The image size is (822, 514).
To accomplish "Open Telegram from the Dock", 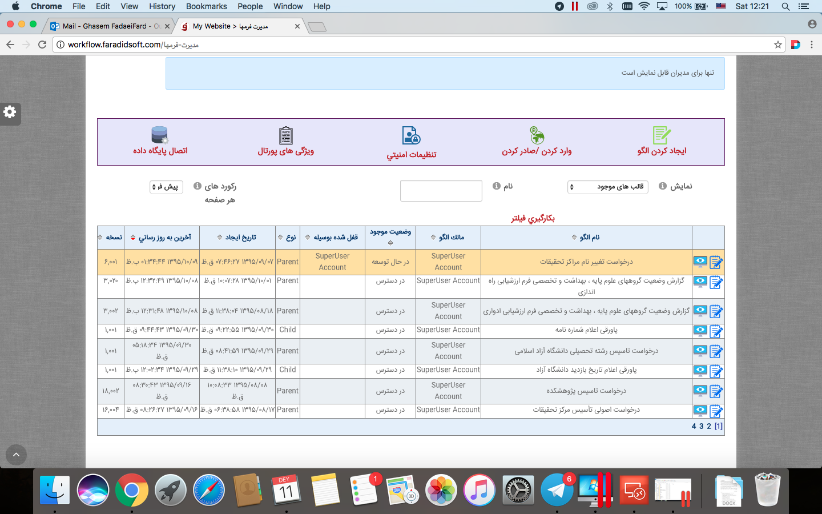I will [x=557, y=490].
